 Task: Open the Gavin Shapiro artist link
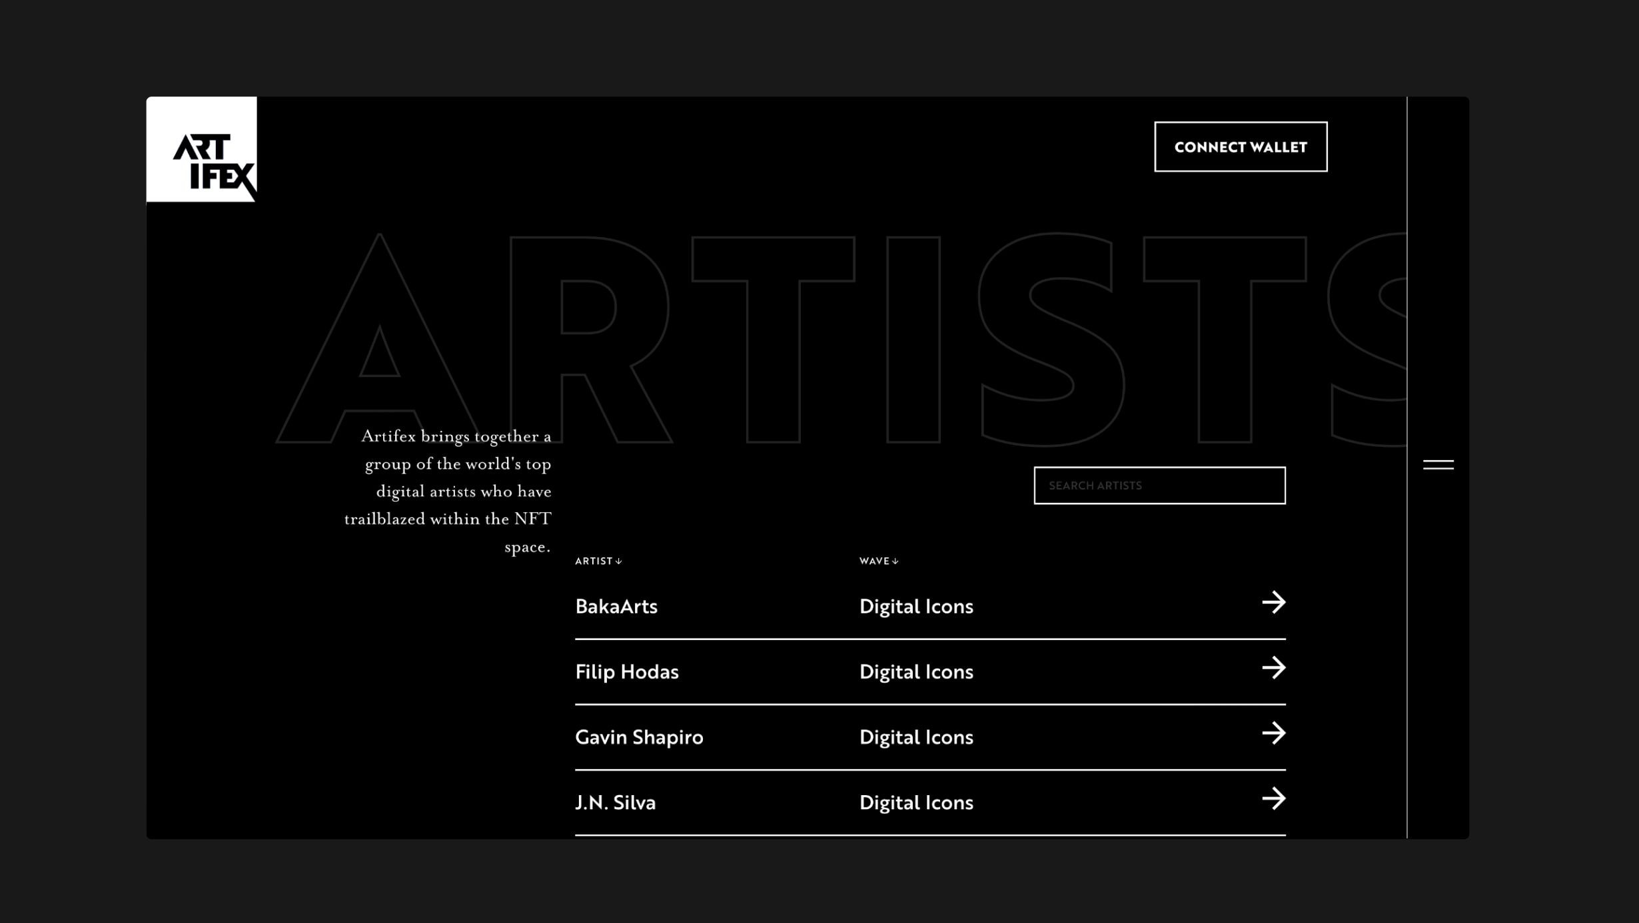(639, 737)
